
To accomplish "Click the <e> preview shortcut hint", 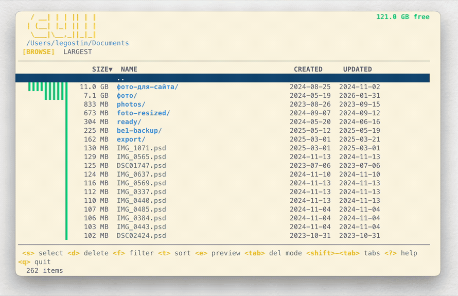I will 218,253.
